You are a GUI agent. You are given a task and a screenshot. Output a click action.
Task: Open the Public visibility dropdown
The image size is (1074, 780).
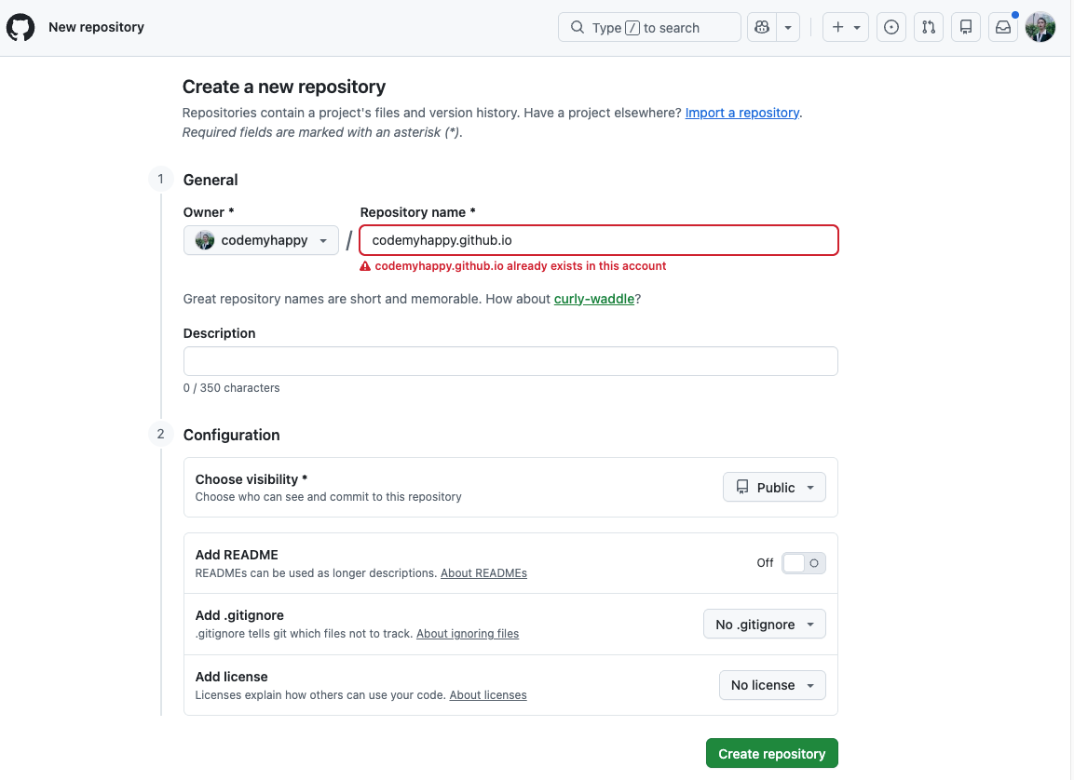pos(774,487)
